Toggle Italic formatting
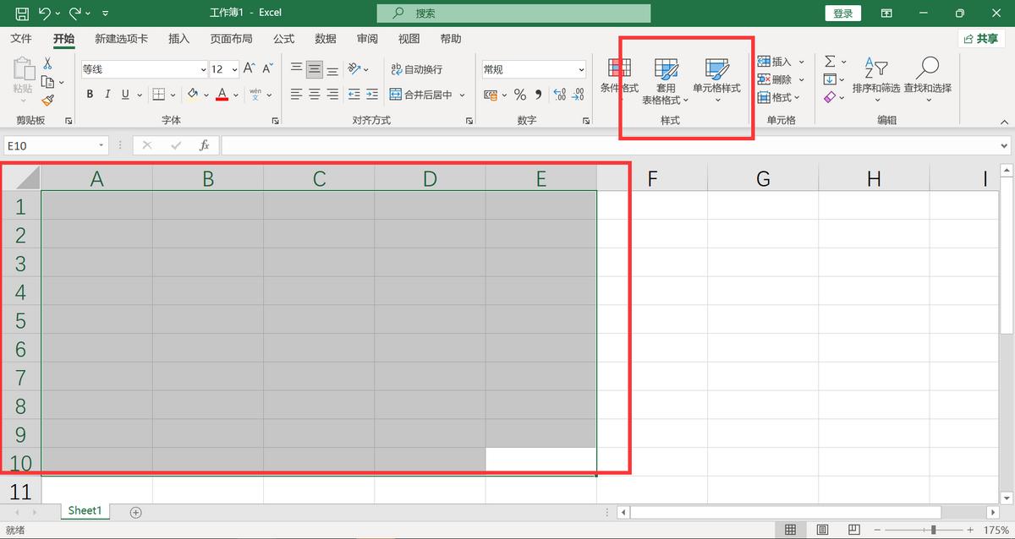This screenshot has width=1015, height=539. coord(108,95)
